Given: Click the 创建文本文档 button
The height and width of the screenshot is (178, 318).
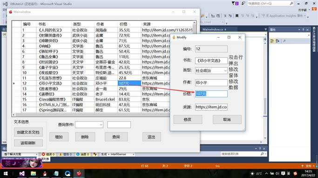Looking at the screenshot, I should pyautogui.click(x=28, y=133).
